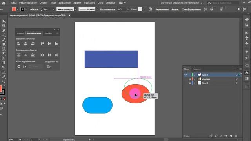Select the Paintbrush tool

click(4, 40)
